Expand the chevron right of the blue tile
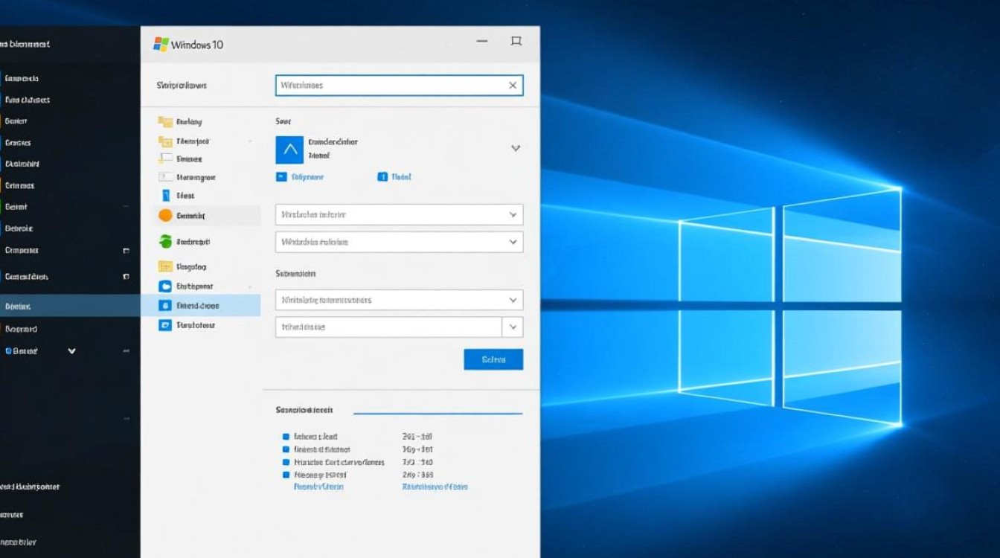 pos(515,148)
